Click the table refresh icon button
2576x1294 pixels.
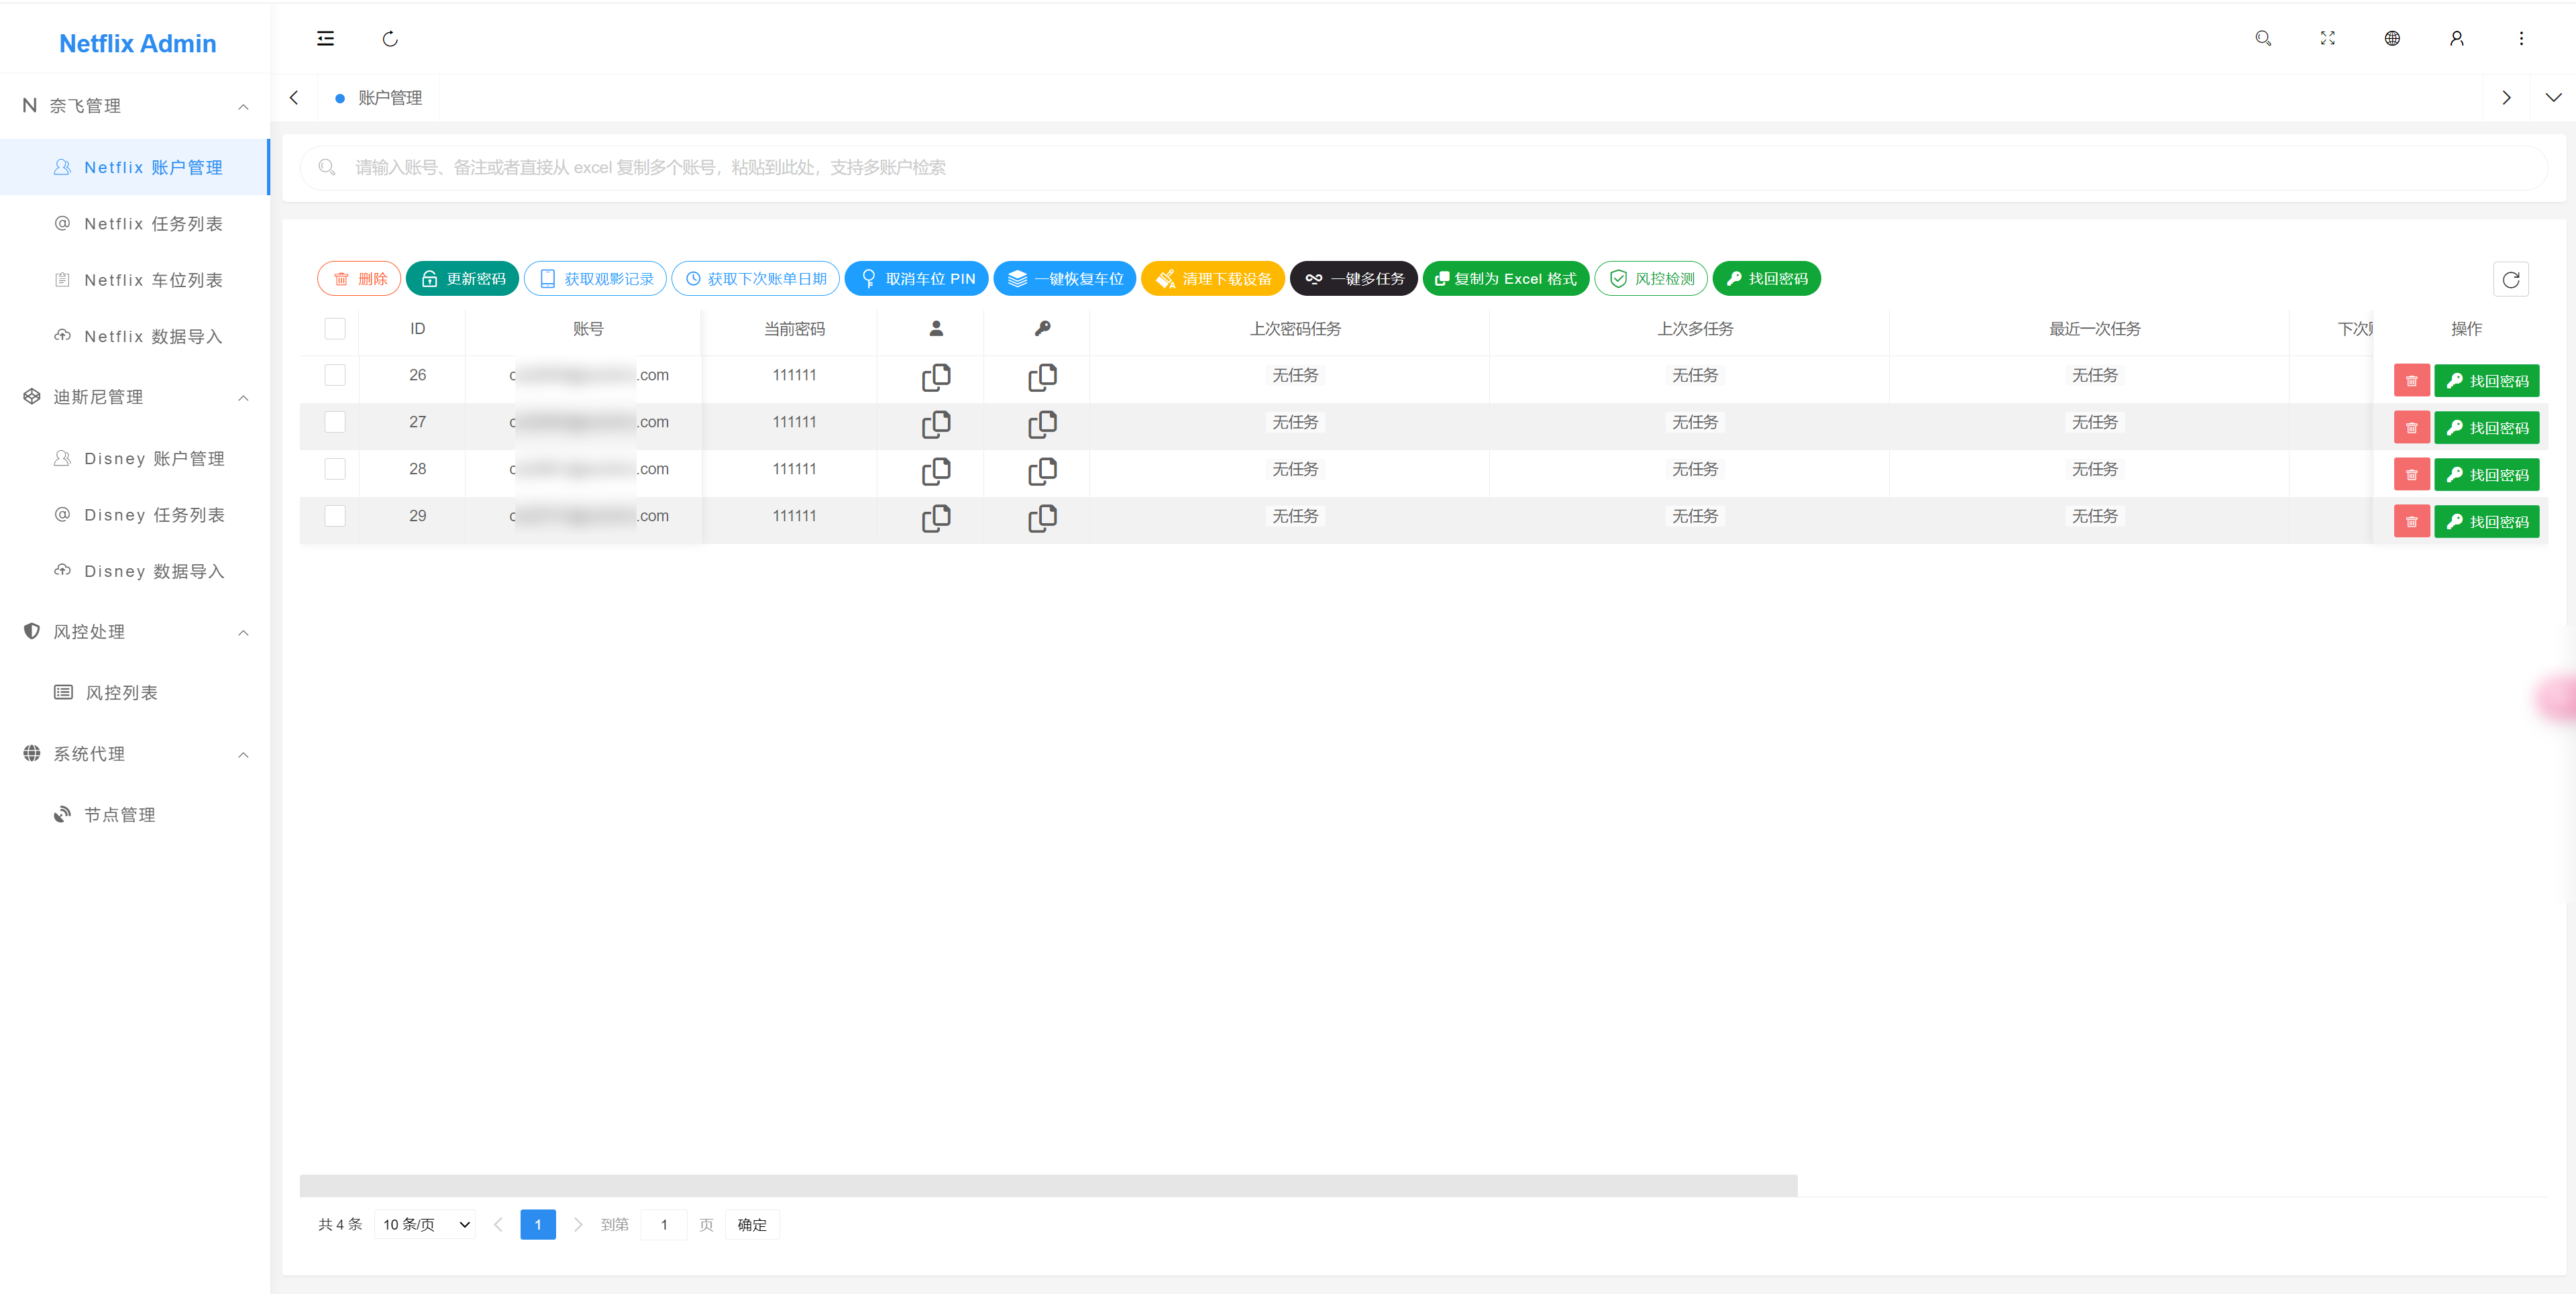coord(2510,279)
